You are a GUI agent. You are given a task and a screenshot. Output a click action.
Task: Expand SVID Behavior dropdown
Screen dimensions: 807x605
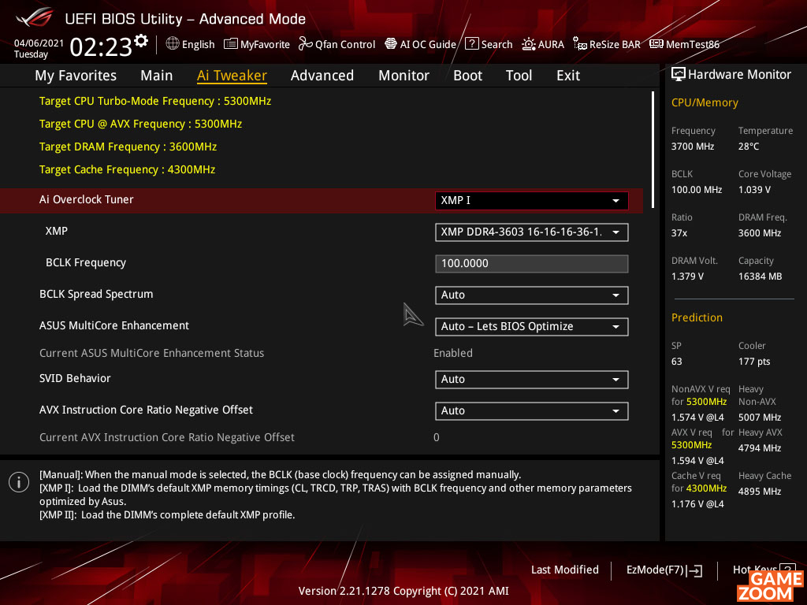point(532,379)
